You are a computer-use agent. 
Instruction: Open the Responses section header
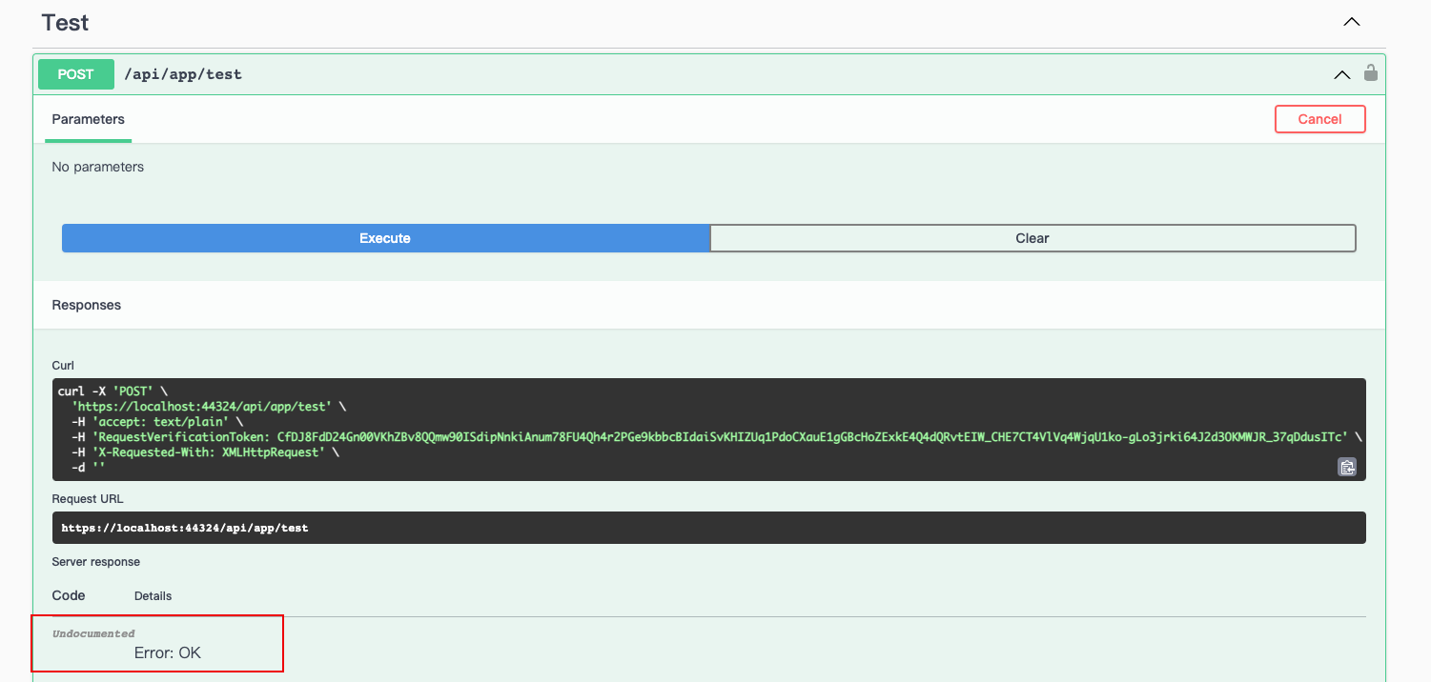(x=86, y=305)
